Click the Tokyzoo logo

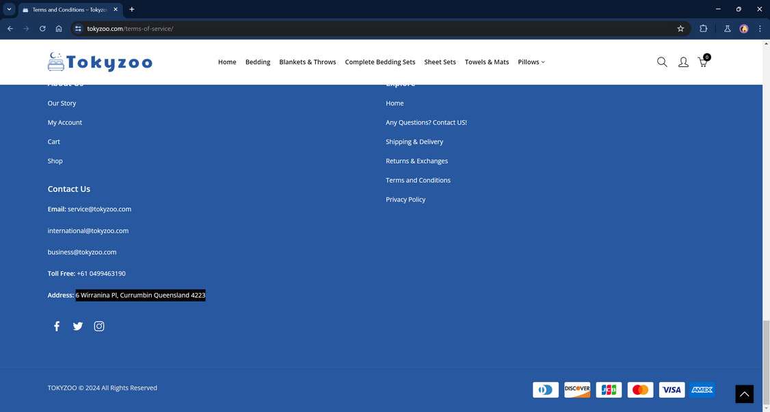point(100,62)
